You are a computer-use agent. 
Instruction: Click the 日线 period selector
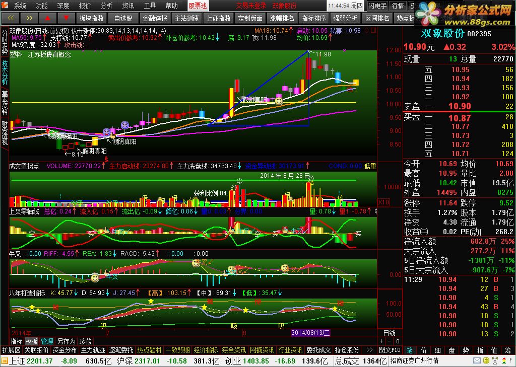click(x=390, y=333)
